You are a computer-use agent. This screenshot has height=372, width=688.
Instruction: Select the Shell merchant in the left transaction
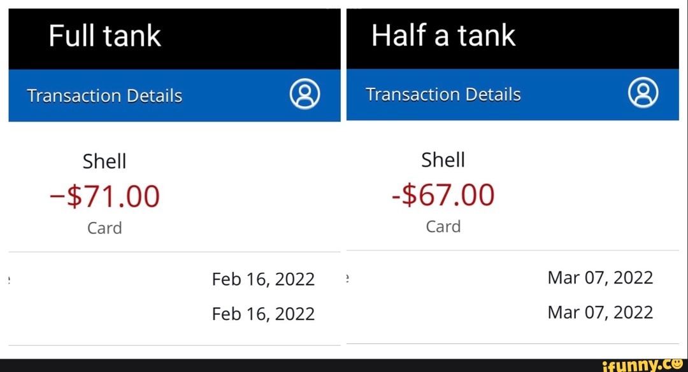pyautogui.click(x=104, y=161)
